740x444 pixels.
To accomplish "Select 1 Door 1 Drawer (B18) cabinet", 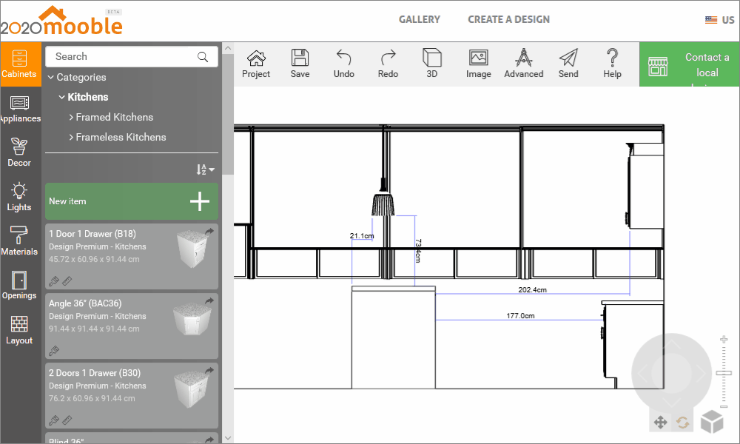I will coord(132,256).
